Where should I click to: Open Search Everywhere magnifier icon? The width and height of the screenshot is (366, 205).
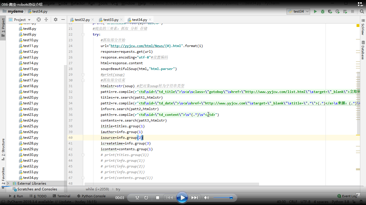click(362, 11)
